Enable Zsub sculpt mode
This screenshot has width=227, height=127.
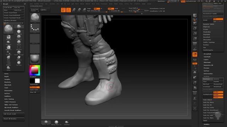click(x=117, y=8)
